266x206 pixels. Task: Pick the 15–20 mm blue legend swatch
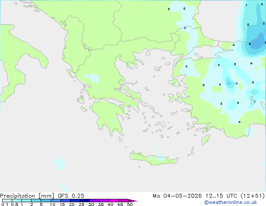(65, 201)
